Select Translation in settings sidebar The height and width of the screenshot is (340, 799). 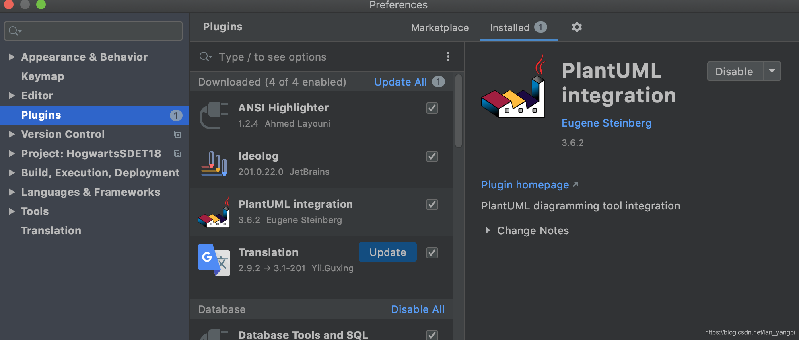(x=51, y=231)
